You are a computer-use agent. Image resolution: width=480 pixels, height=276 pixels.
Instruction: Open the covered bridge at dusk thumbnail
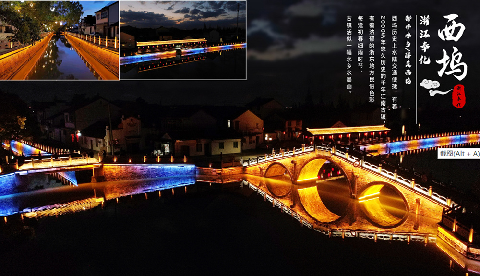click(183, 40)
